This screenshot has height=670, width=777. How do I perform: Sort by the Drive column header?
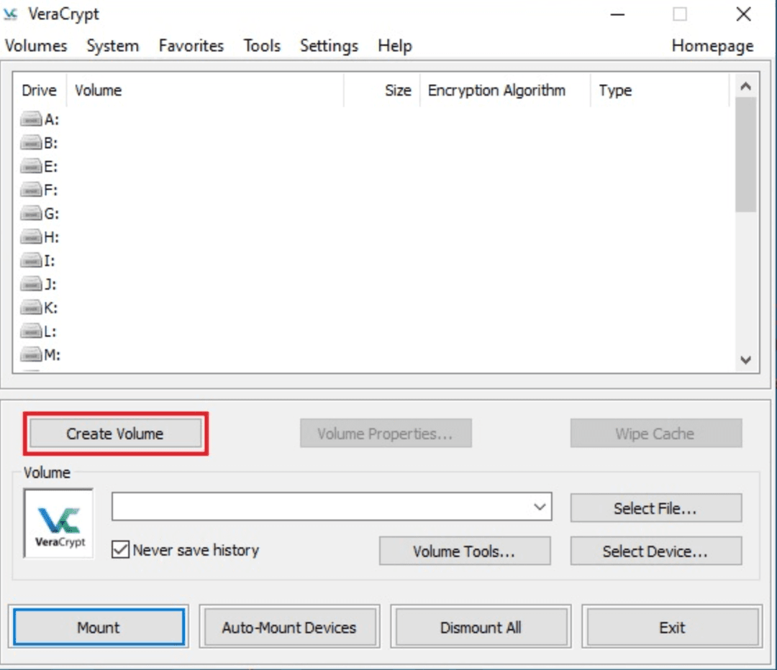[39, 90]
